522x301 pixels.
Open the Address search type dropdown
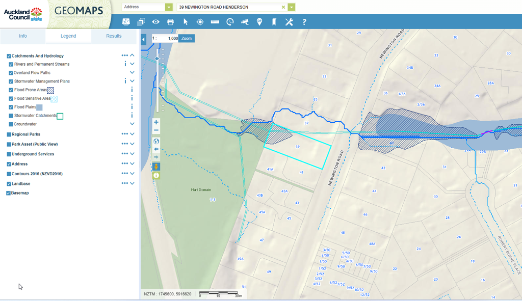[x=169, y=7]
